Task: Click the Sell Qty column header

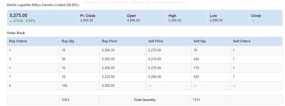Action: coord(200,41)
